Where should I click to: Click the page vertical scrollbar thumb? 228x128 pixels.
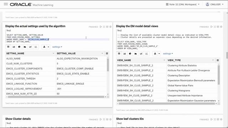(x=227, y=55)
